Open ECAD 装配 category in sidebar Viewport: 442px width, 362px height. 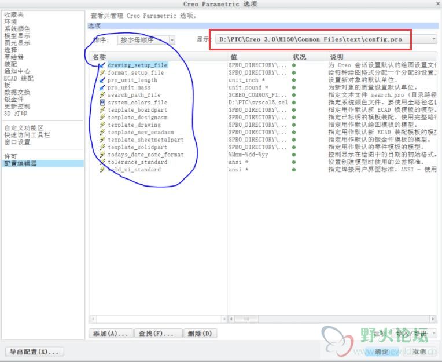point(19,78)
